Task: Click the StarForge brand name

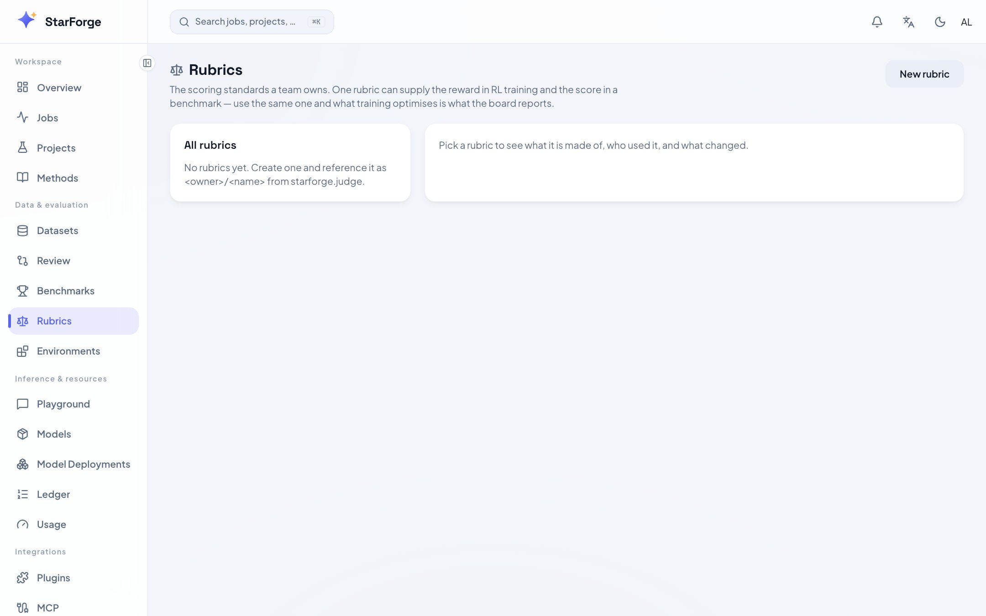Action: click(73, 21)
